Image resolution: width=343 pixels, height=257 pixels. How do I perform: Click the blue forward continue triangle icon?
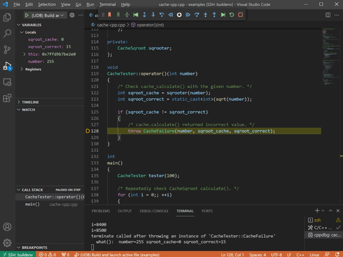point(188,15)
